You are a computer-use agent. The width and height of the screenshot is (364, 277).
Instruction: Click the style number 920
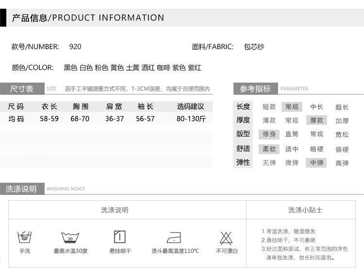pyautogui.click(x=75, y=47)
